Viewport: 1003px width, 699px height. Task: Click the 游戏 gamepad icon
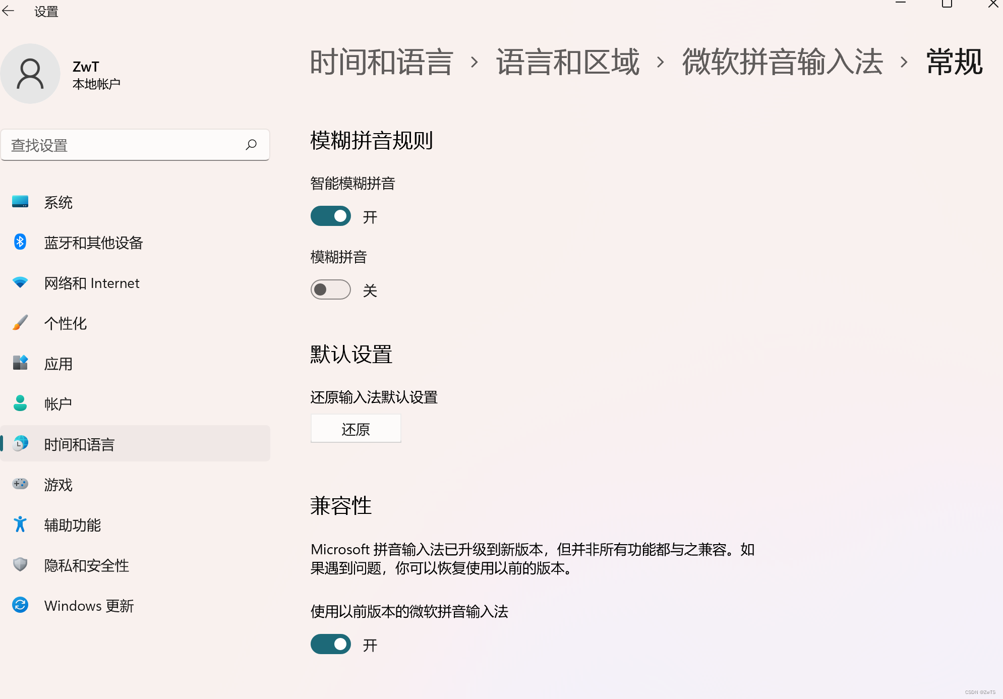click(20, 484)
